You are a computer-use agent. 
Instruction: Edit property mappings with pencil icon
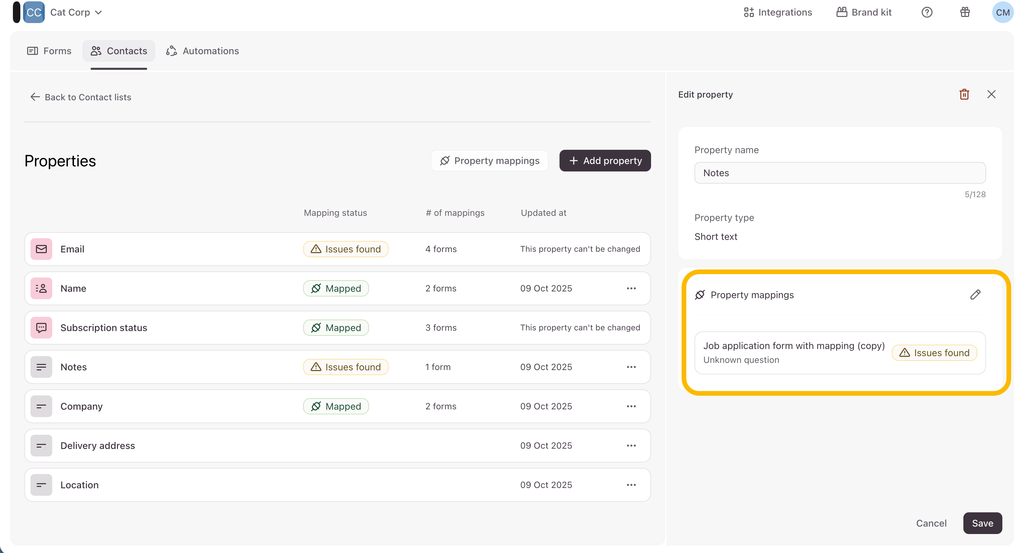click(975, 295)
